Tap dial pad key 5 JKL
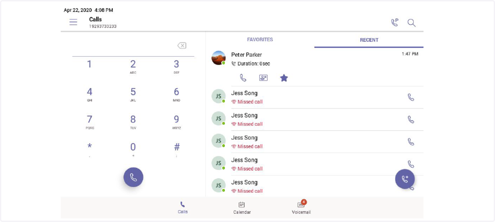The image size is (495, 222). (x=133, y=94)
